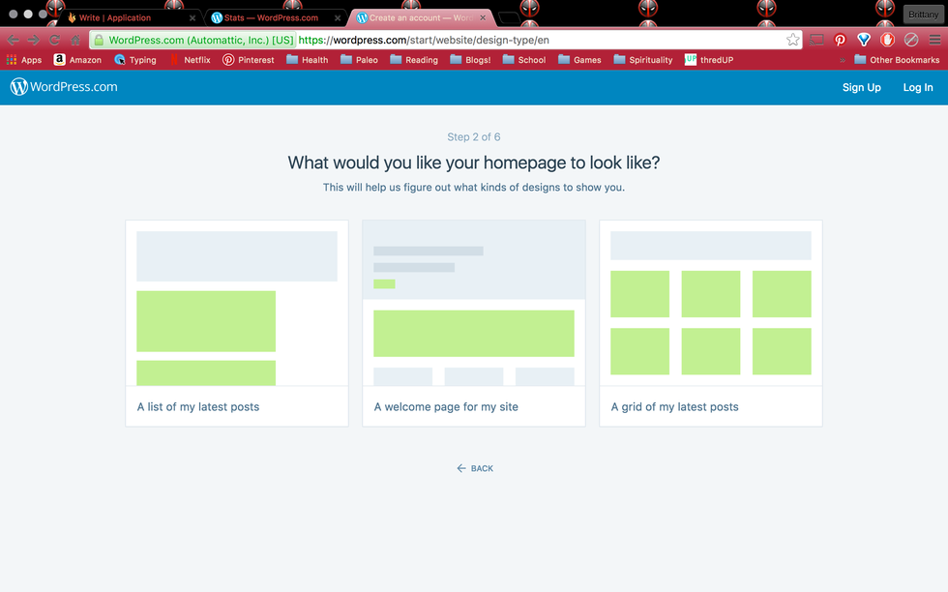
Task: Open the Apps shortcut in bookmarks bar
Action: [x=24, y=60]
